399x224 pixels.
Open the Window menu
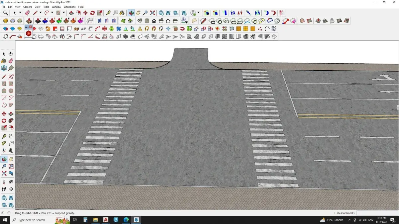pyautogui.click(x=56, y=7)
